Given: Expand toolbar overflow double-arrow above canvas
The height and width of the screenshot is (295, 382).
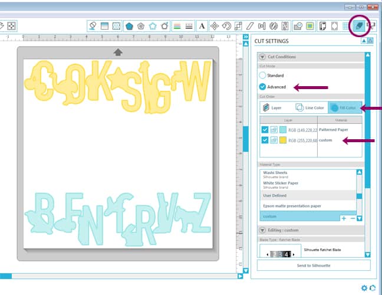Looking at the screenshot, I should click(246, 37).
